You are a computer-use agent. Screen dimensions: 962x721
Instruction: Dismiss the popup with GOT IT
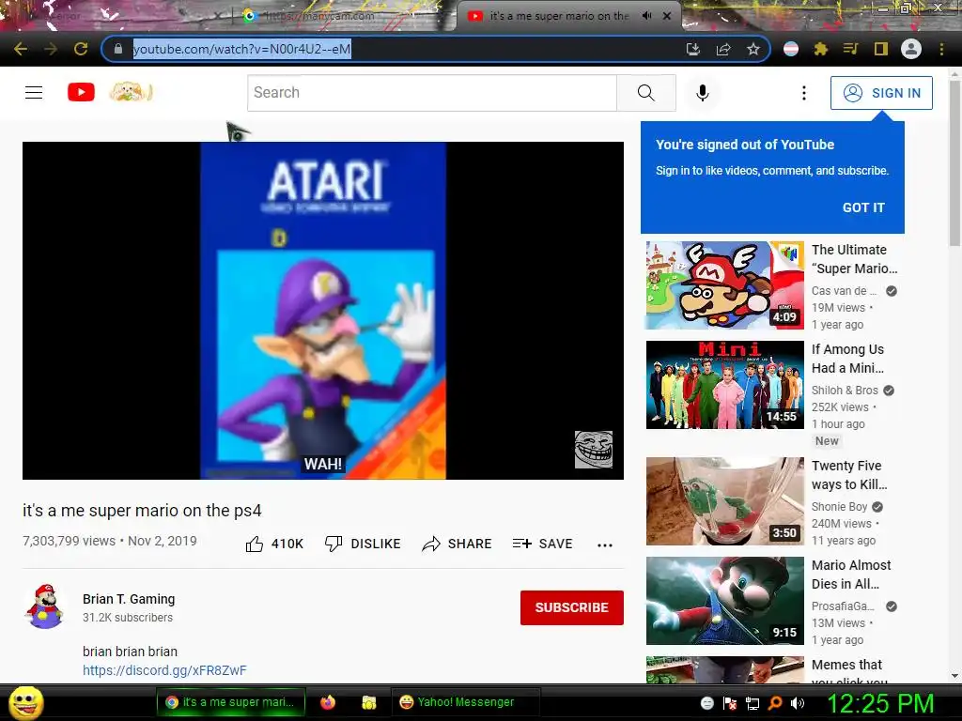coord(863,207)
